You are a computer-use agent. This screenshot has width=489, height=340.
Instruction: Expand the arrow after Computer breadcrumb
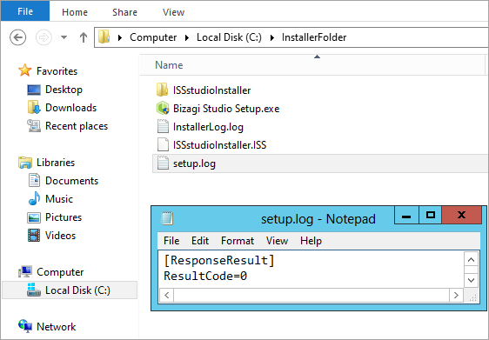[187, 37]
